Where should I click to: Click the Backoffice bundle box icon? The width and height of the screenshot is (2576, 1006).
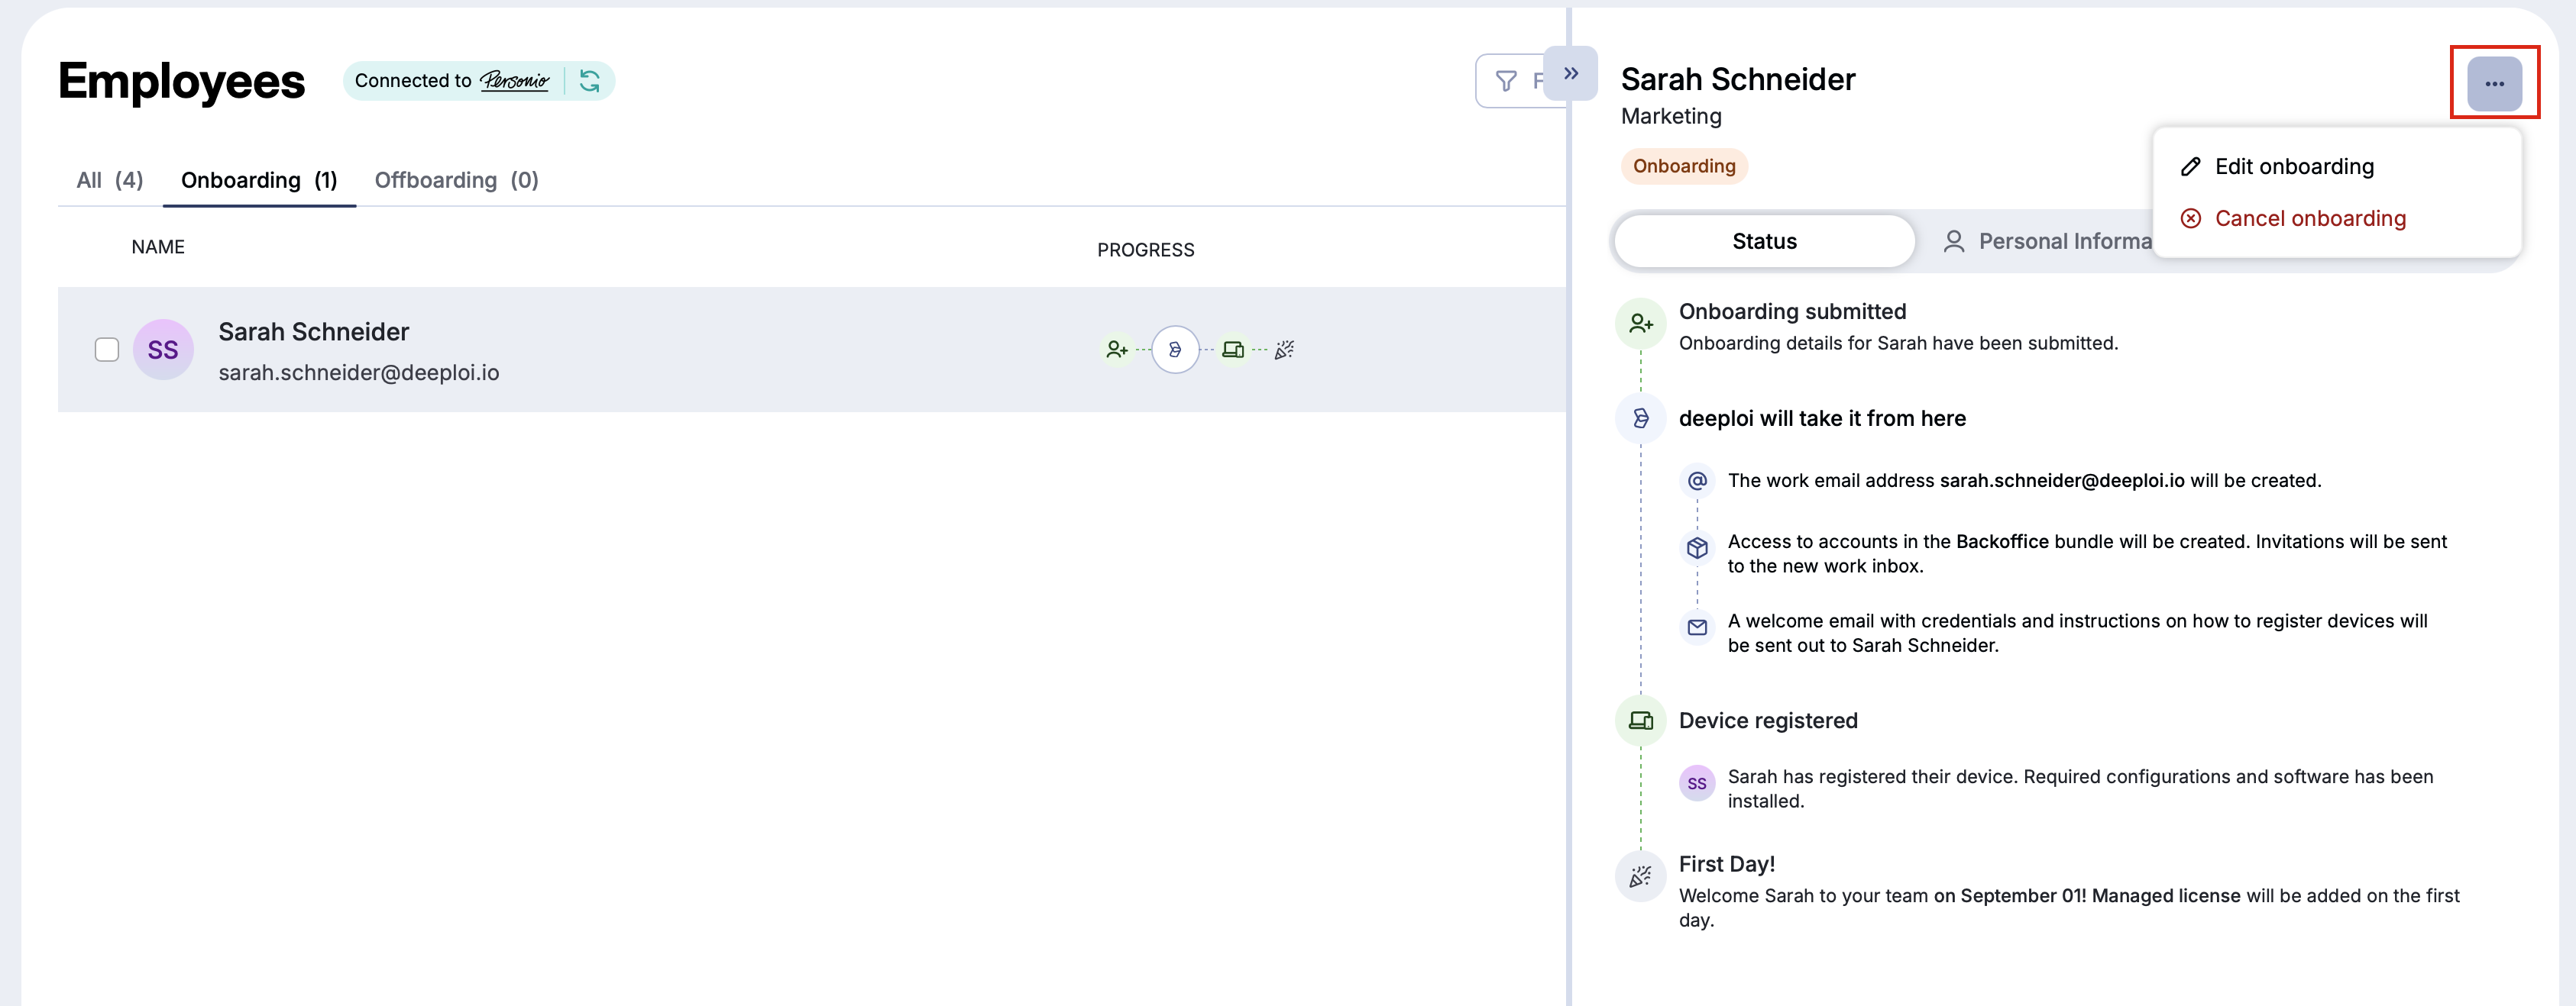(1697, 547)
